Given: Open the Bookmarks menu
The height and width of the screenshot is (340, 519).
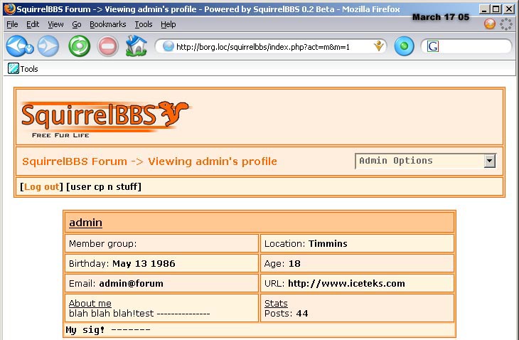Looking at the screenshot, I should 108,24.
